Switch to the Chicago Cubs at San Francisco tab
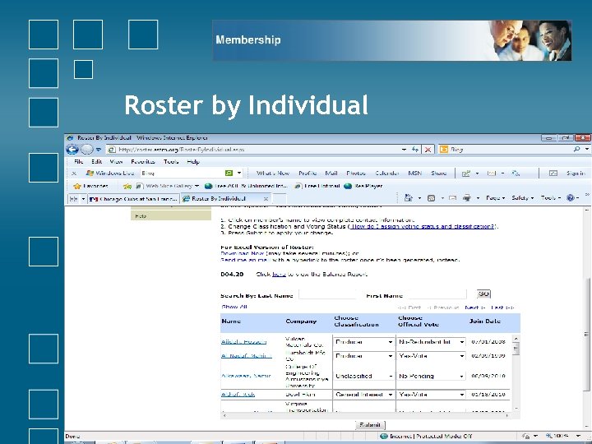Screen dimensions: 592x444 [134, 199]
